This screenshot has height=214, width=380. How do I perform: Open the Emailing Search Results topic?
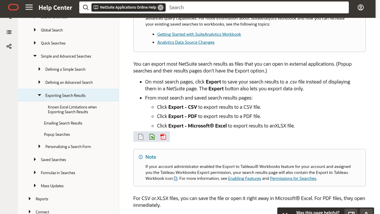pyautogui.click(x=63, y=123)
